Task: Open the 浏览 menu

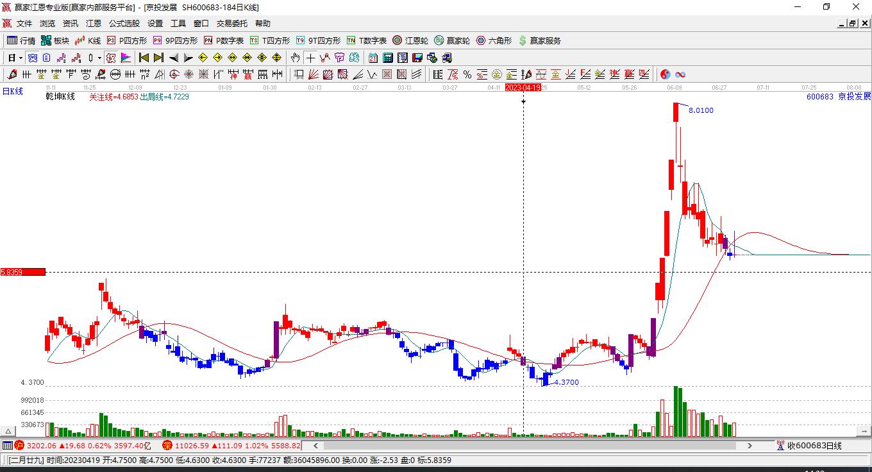Action: tap(47, 24)
